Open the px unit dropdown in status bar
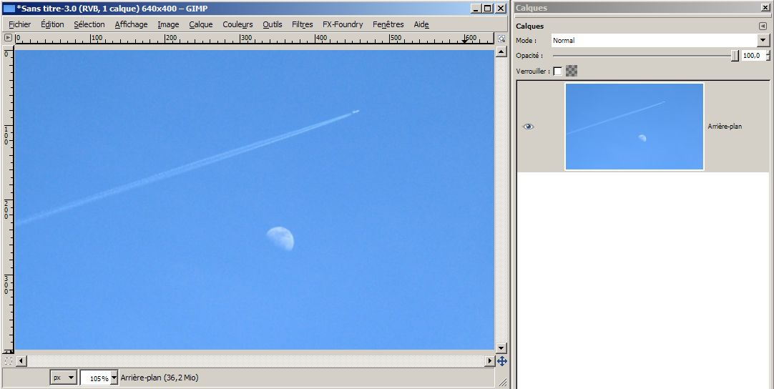 (64, 378)
